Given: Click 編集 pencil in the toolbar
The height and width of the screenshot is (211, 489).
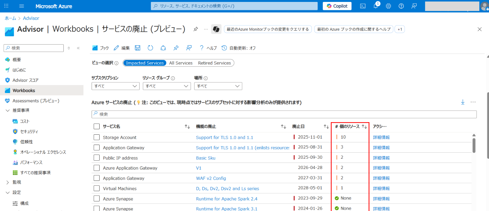Looking at the screenshot, I should [122, 48].
